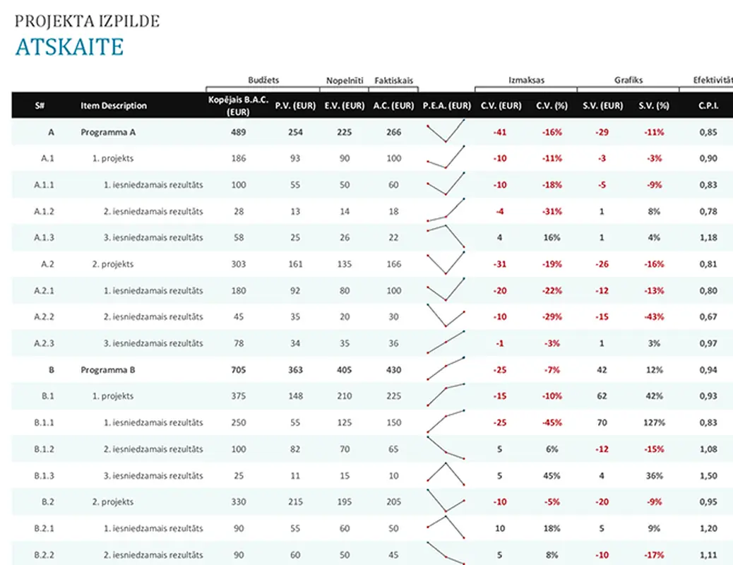733x565 pixels.
Task: Click the 705 budget value for Programma B
Action: 239,369
